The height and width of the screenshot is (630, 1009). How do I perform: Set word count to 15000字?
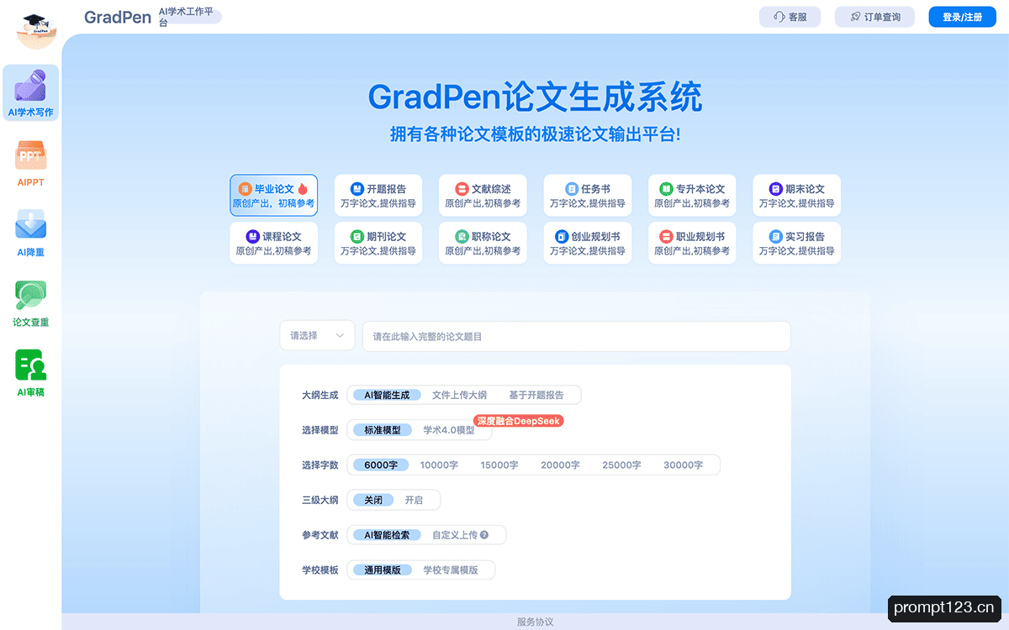coord(499,465)
